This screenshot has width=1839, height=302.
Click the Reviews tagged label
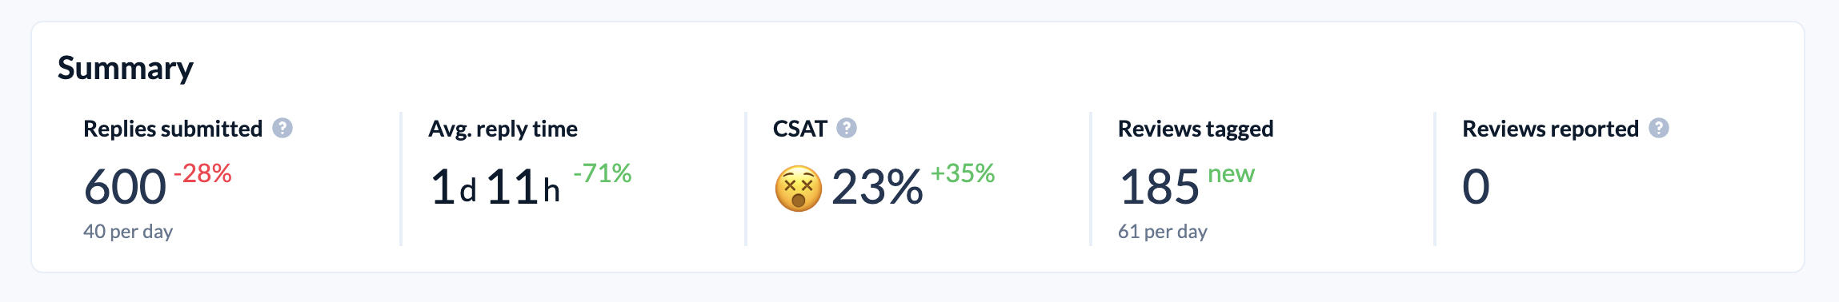(x=1196, y=129)
